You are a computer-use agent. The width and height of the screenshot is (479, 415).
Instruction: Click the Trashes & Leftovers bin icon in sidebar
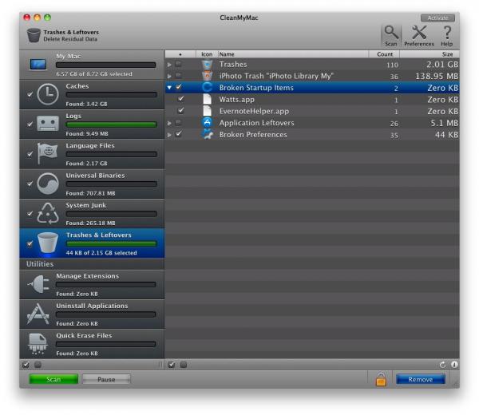[48, 243]
